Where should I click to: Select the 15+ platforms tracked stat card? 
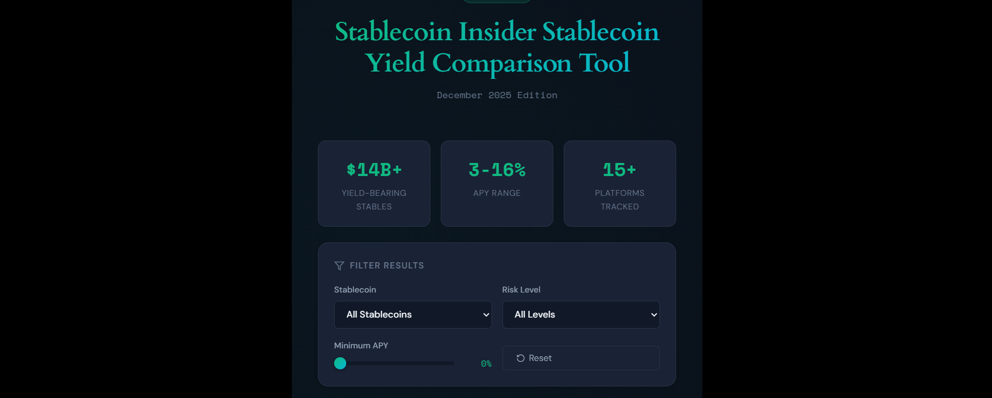pos(619,183)
